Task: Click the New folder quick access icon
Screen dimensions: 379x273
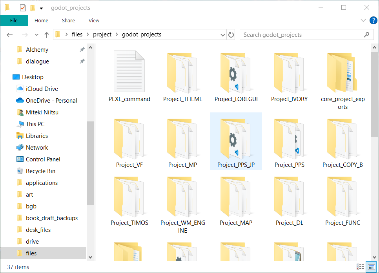Action: click(x=33, y=8)
